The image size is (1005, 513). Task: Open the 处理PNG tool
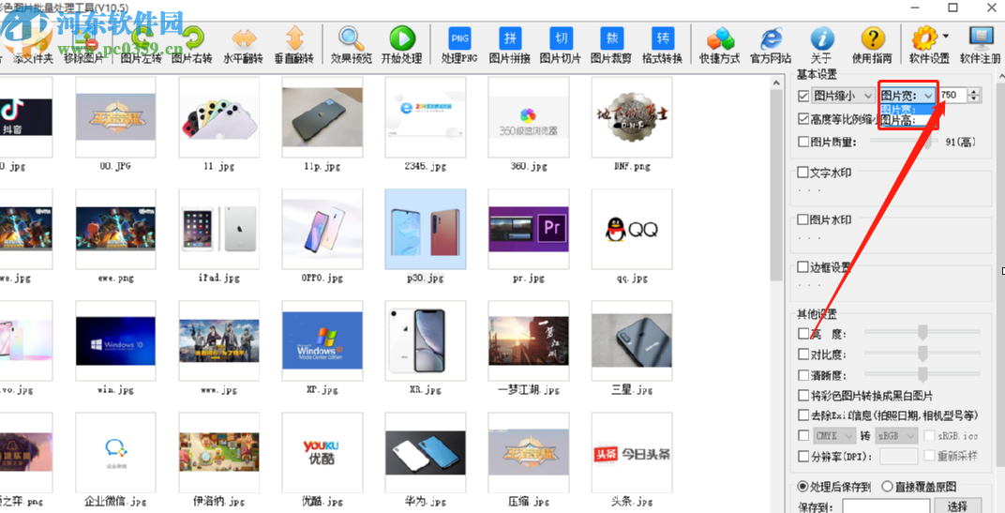(x=459, y=46)
